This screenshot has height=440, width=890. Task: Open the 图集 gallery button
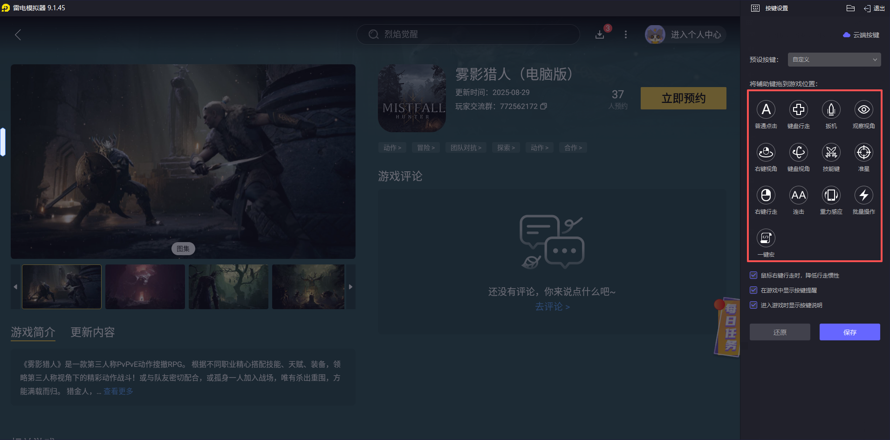[183, 249]
